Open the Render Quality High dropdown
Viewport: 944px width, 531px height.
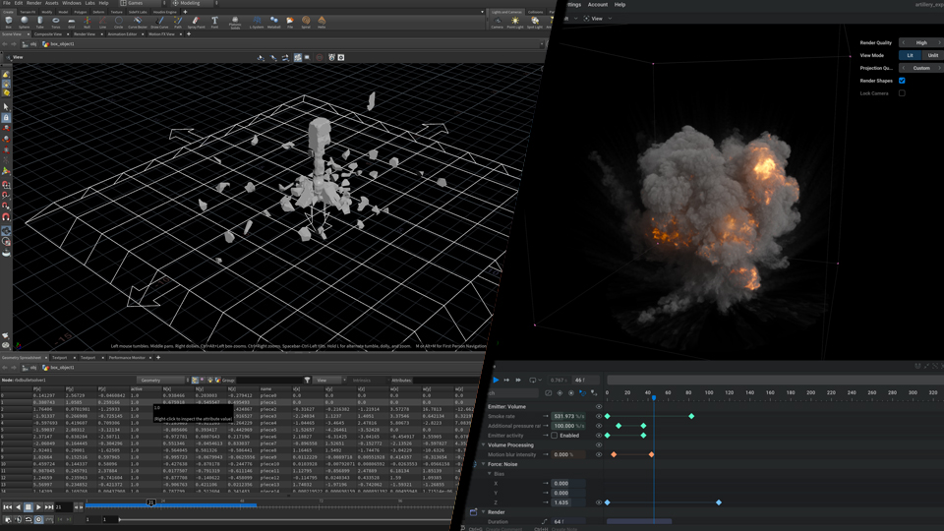(920, 42)
